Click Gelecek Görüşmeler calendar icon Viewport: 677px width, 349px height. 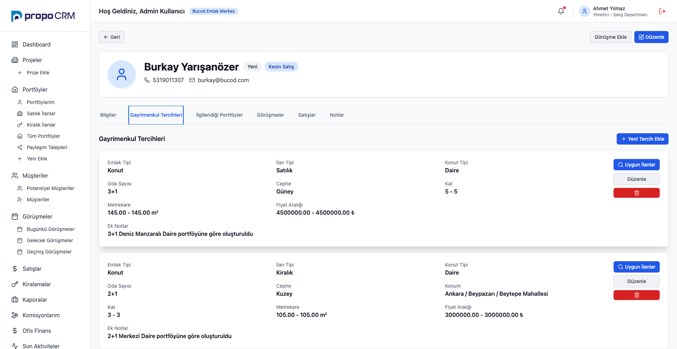[20, 240]
